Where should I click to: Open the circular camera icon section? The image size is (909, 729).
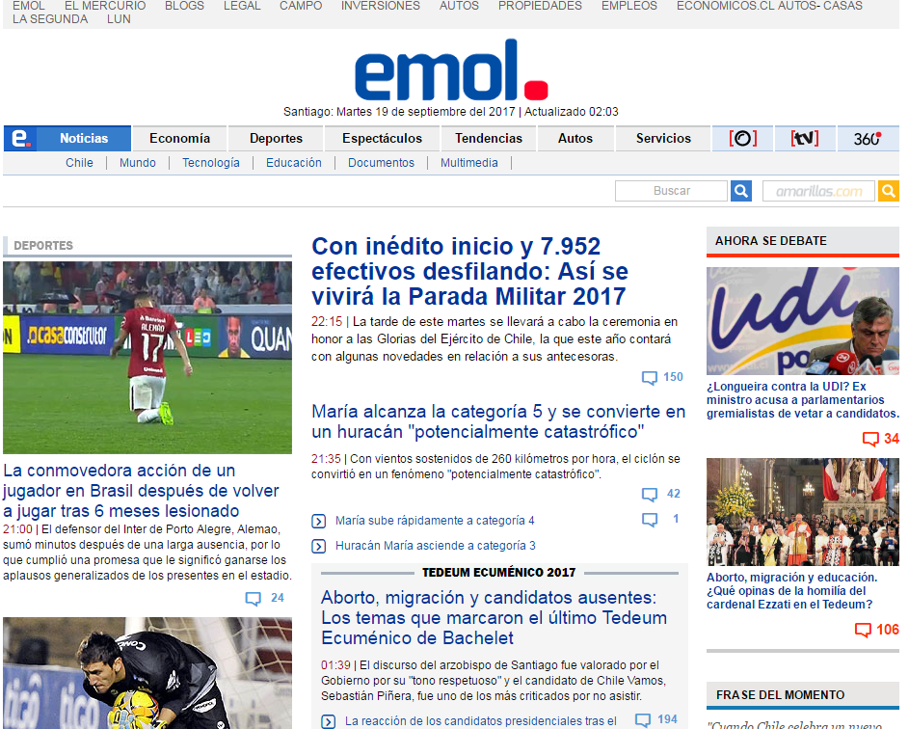click(x=742, y=138)
